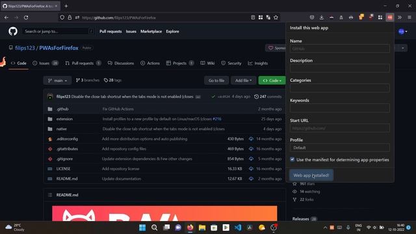Click the green check commit status icon
This screenshot has height=234, width=416.
[x=213, y=97]
